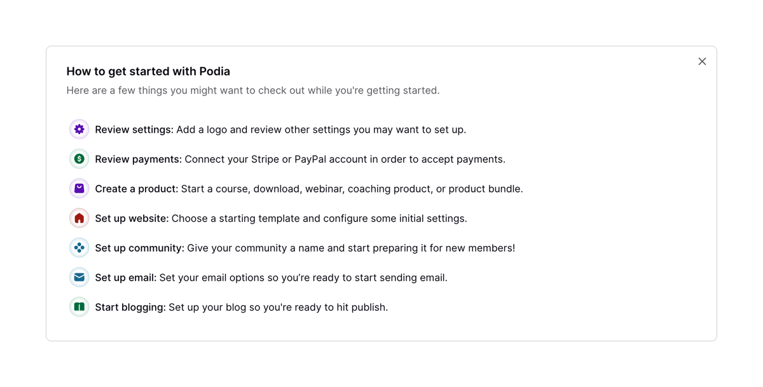
Task: Select the green dollar icon for Review payments
Action: [x=78, y=159]
